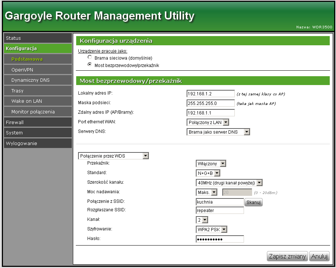Viewport: 336px width, 268px height.
Task: Click the Anuluj button
Action: [319, 257]
